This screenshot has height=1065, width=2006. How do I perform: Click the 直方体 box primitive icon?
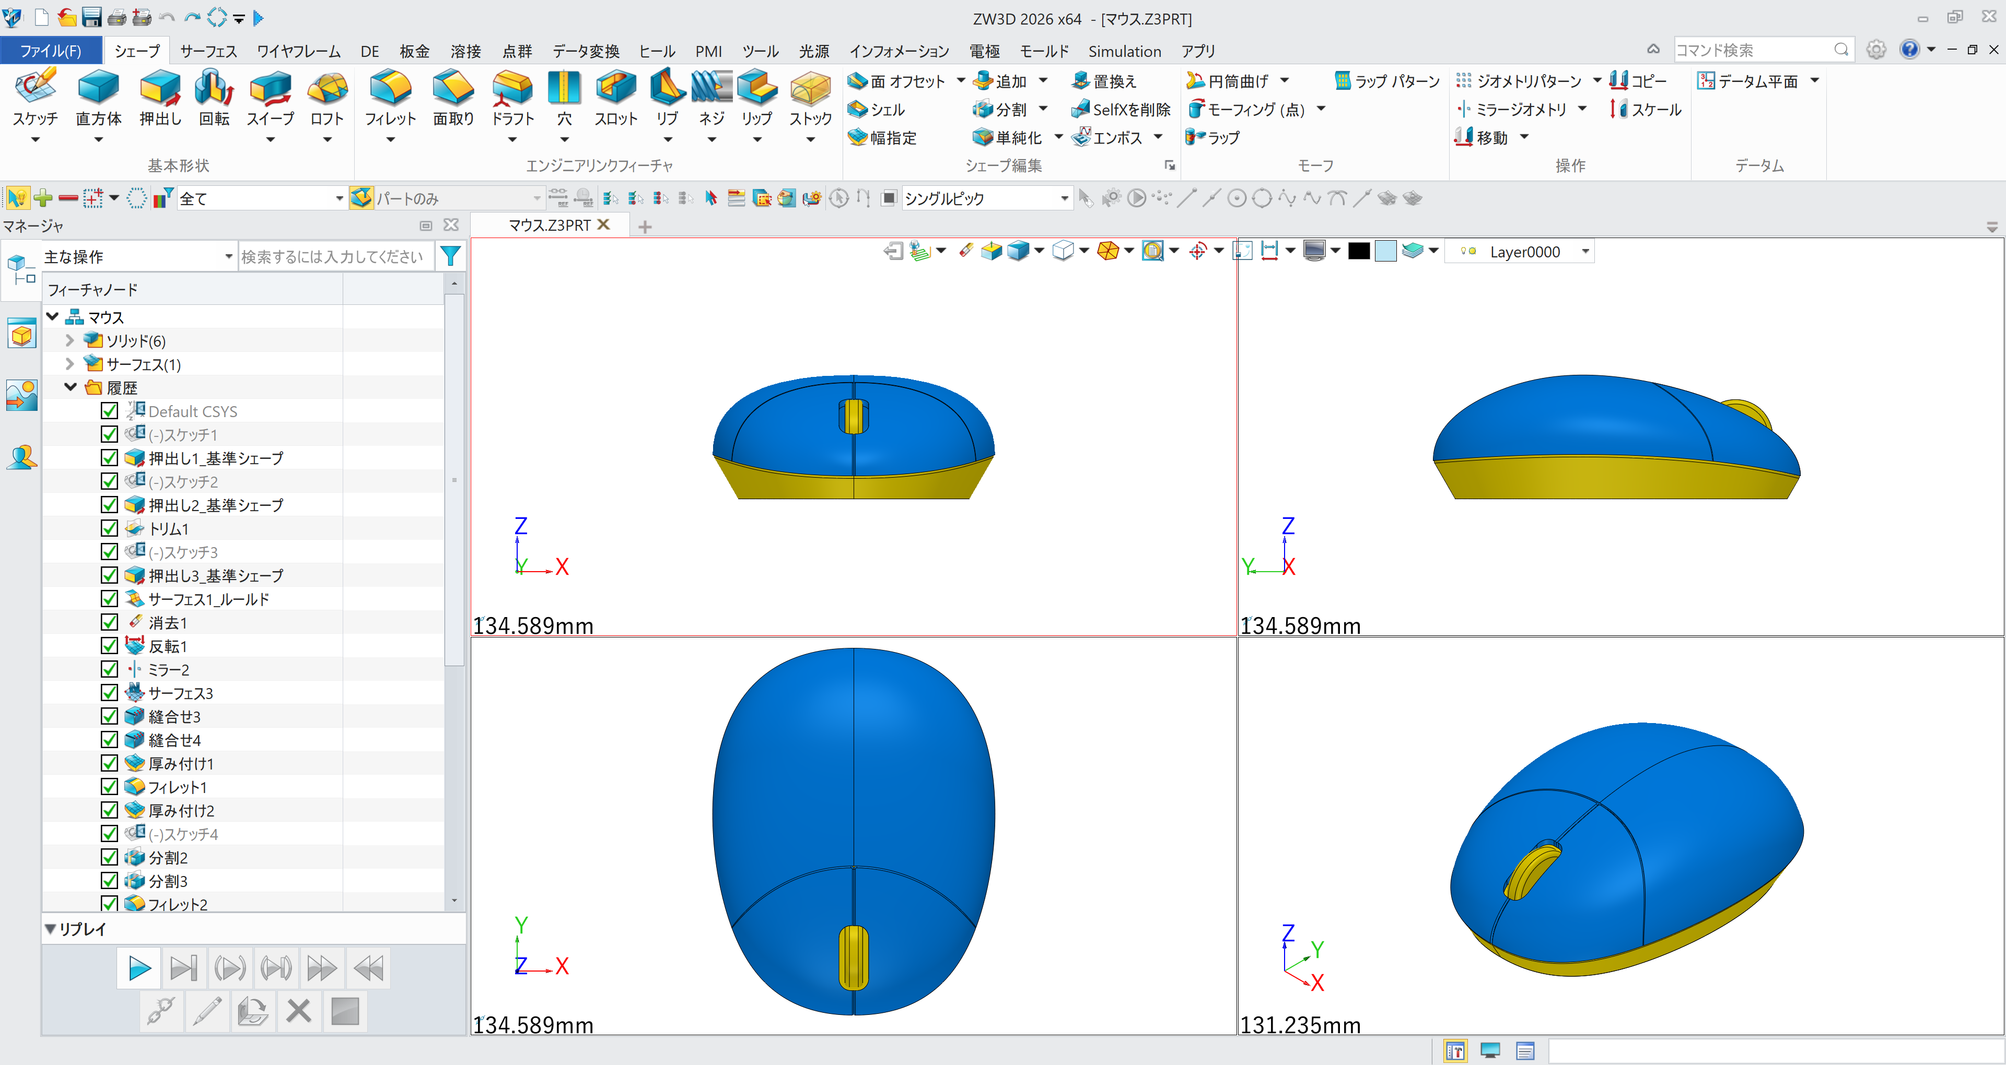pyautogui.click(x=98, y=98)
